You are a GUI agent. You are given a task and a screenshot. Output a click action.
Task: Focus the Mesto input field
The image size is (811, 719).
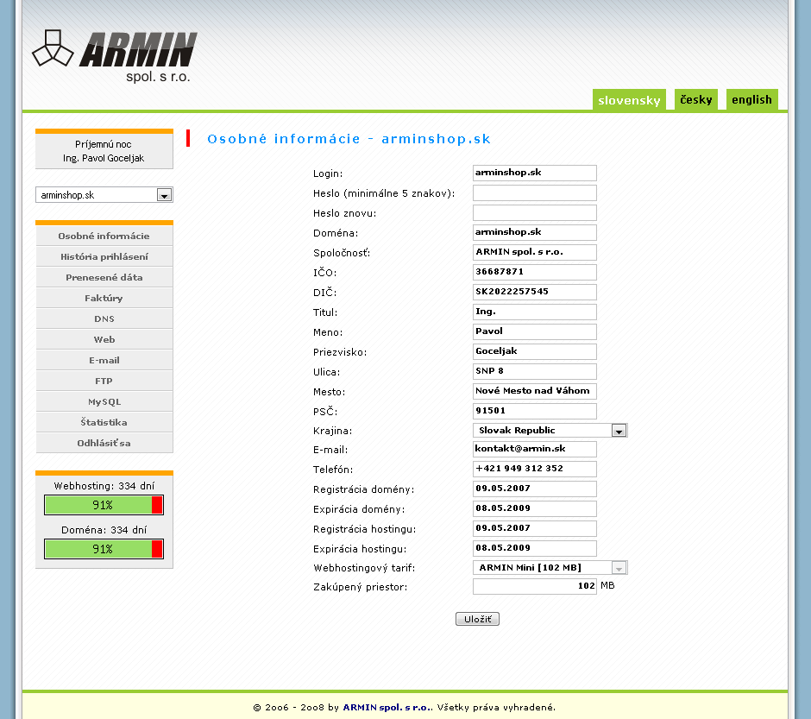534,391
